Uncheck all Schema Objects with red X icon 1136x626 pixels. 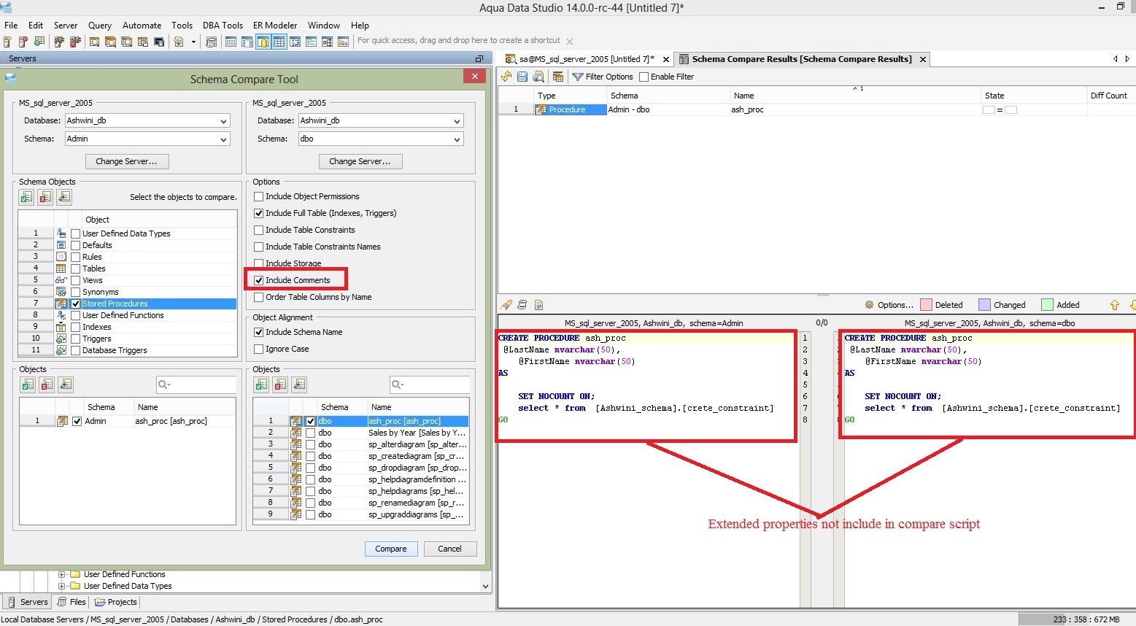46,197
